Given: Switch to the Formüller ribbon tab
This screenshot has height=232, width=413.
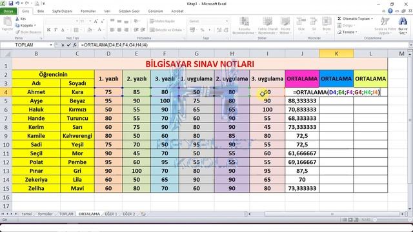Looking at the screenshot, I should click(x=88, y=12).
